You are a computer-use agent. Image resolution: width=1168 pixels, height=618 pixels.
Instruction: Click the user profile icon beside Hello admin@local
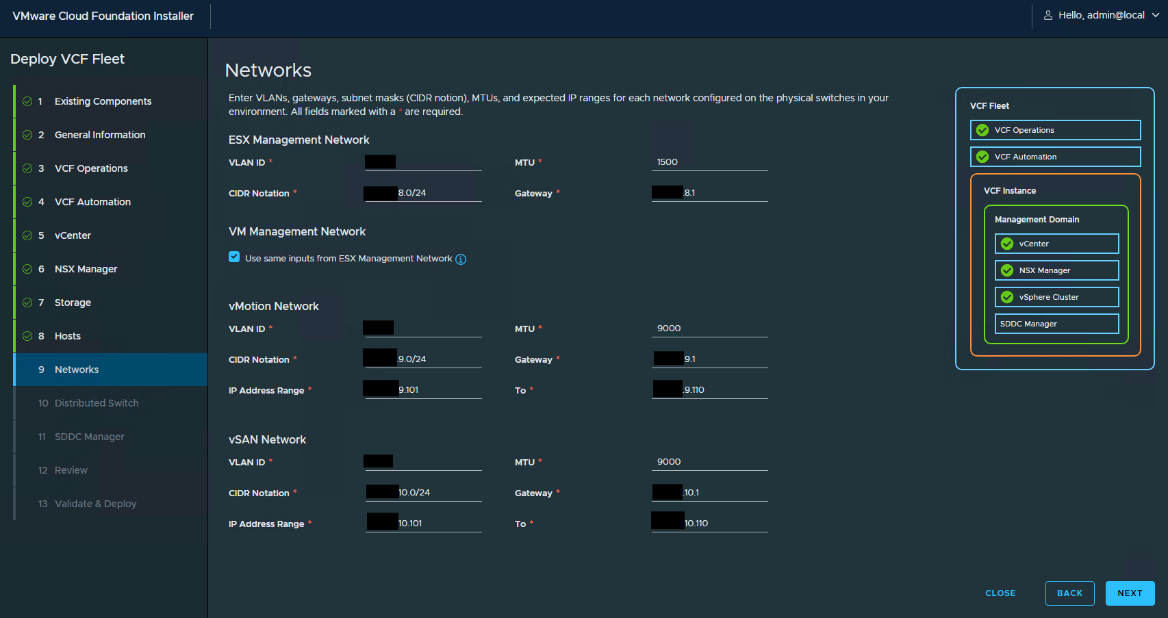[1048, 15]
